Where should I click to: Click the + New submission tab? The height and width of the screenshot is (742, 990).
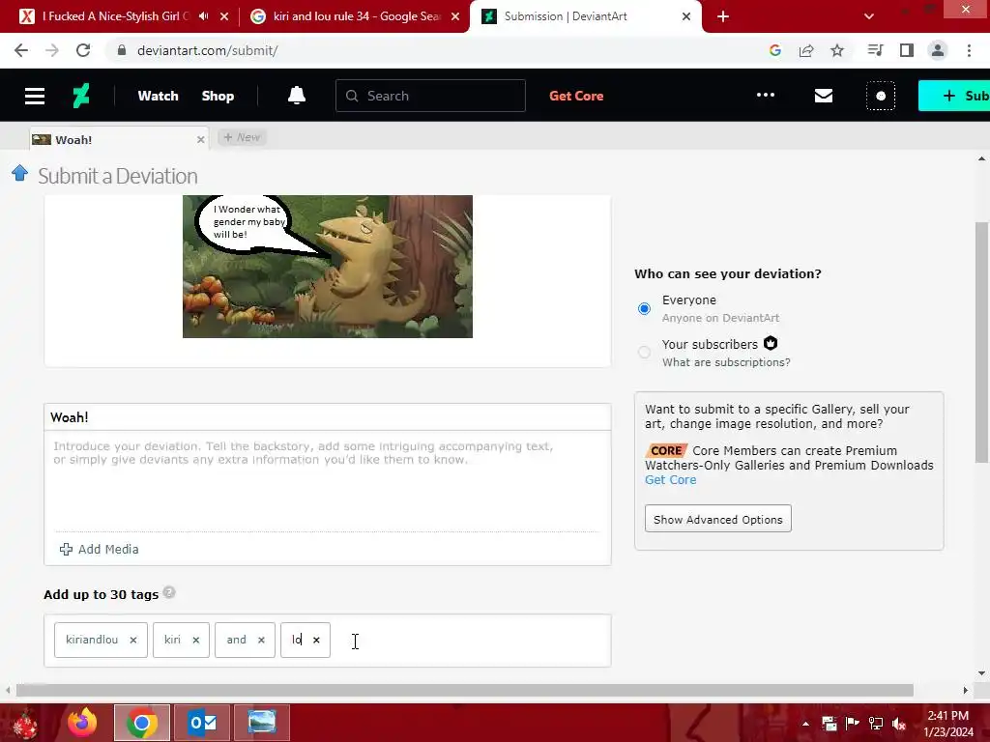242,137
